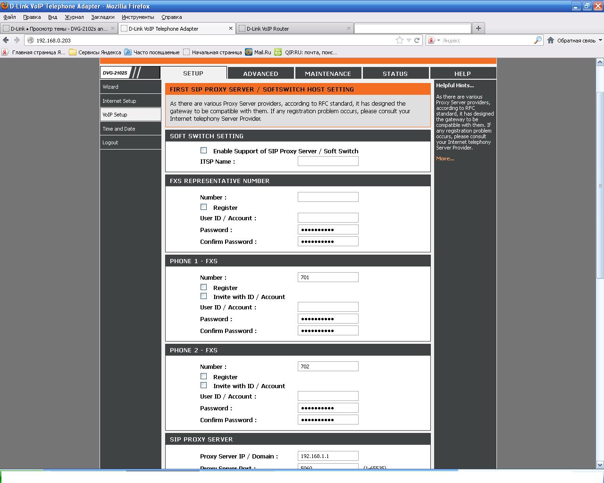Click the vertical page scrollbar thumb
This screenshot has height=483, width=604.
600,184
